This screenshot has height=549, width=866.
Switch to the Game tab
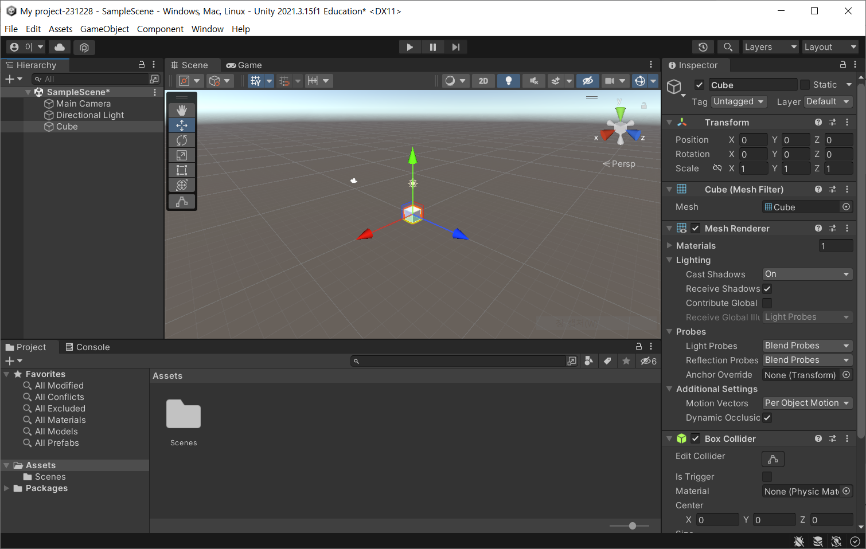244,65
